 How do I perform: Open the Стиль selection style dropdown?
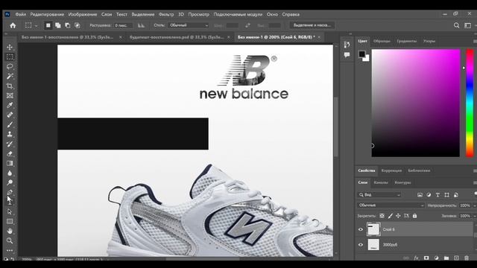pyautogui.click(x=189, y=25)
